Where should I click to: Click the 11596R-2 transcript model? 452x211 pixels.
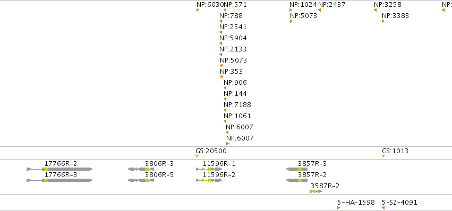(x=209, y=180)
